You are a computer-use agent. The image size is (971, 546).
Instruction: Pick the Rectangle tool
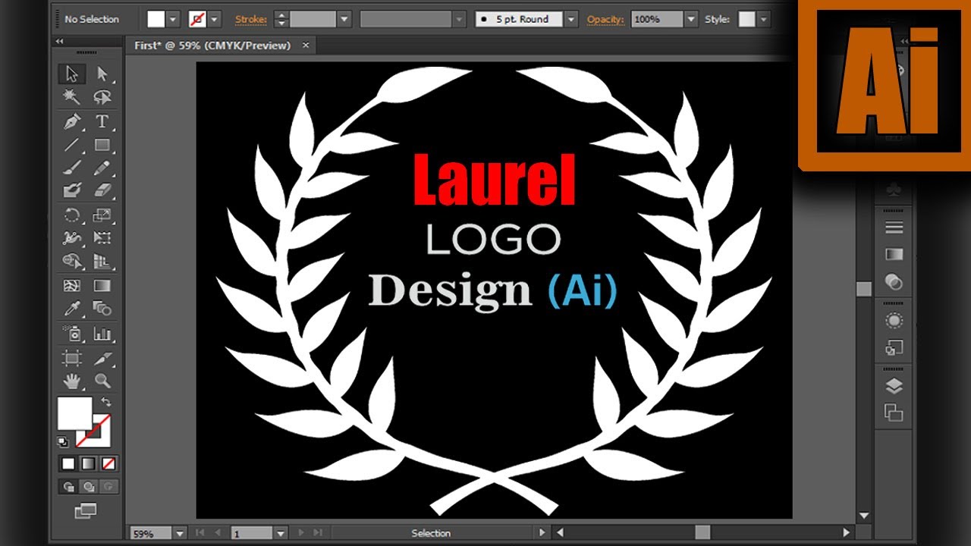click(x=102, y=145)
